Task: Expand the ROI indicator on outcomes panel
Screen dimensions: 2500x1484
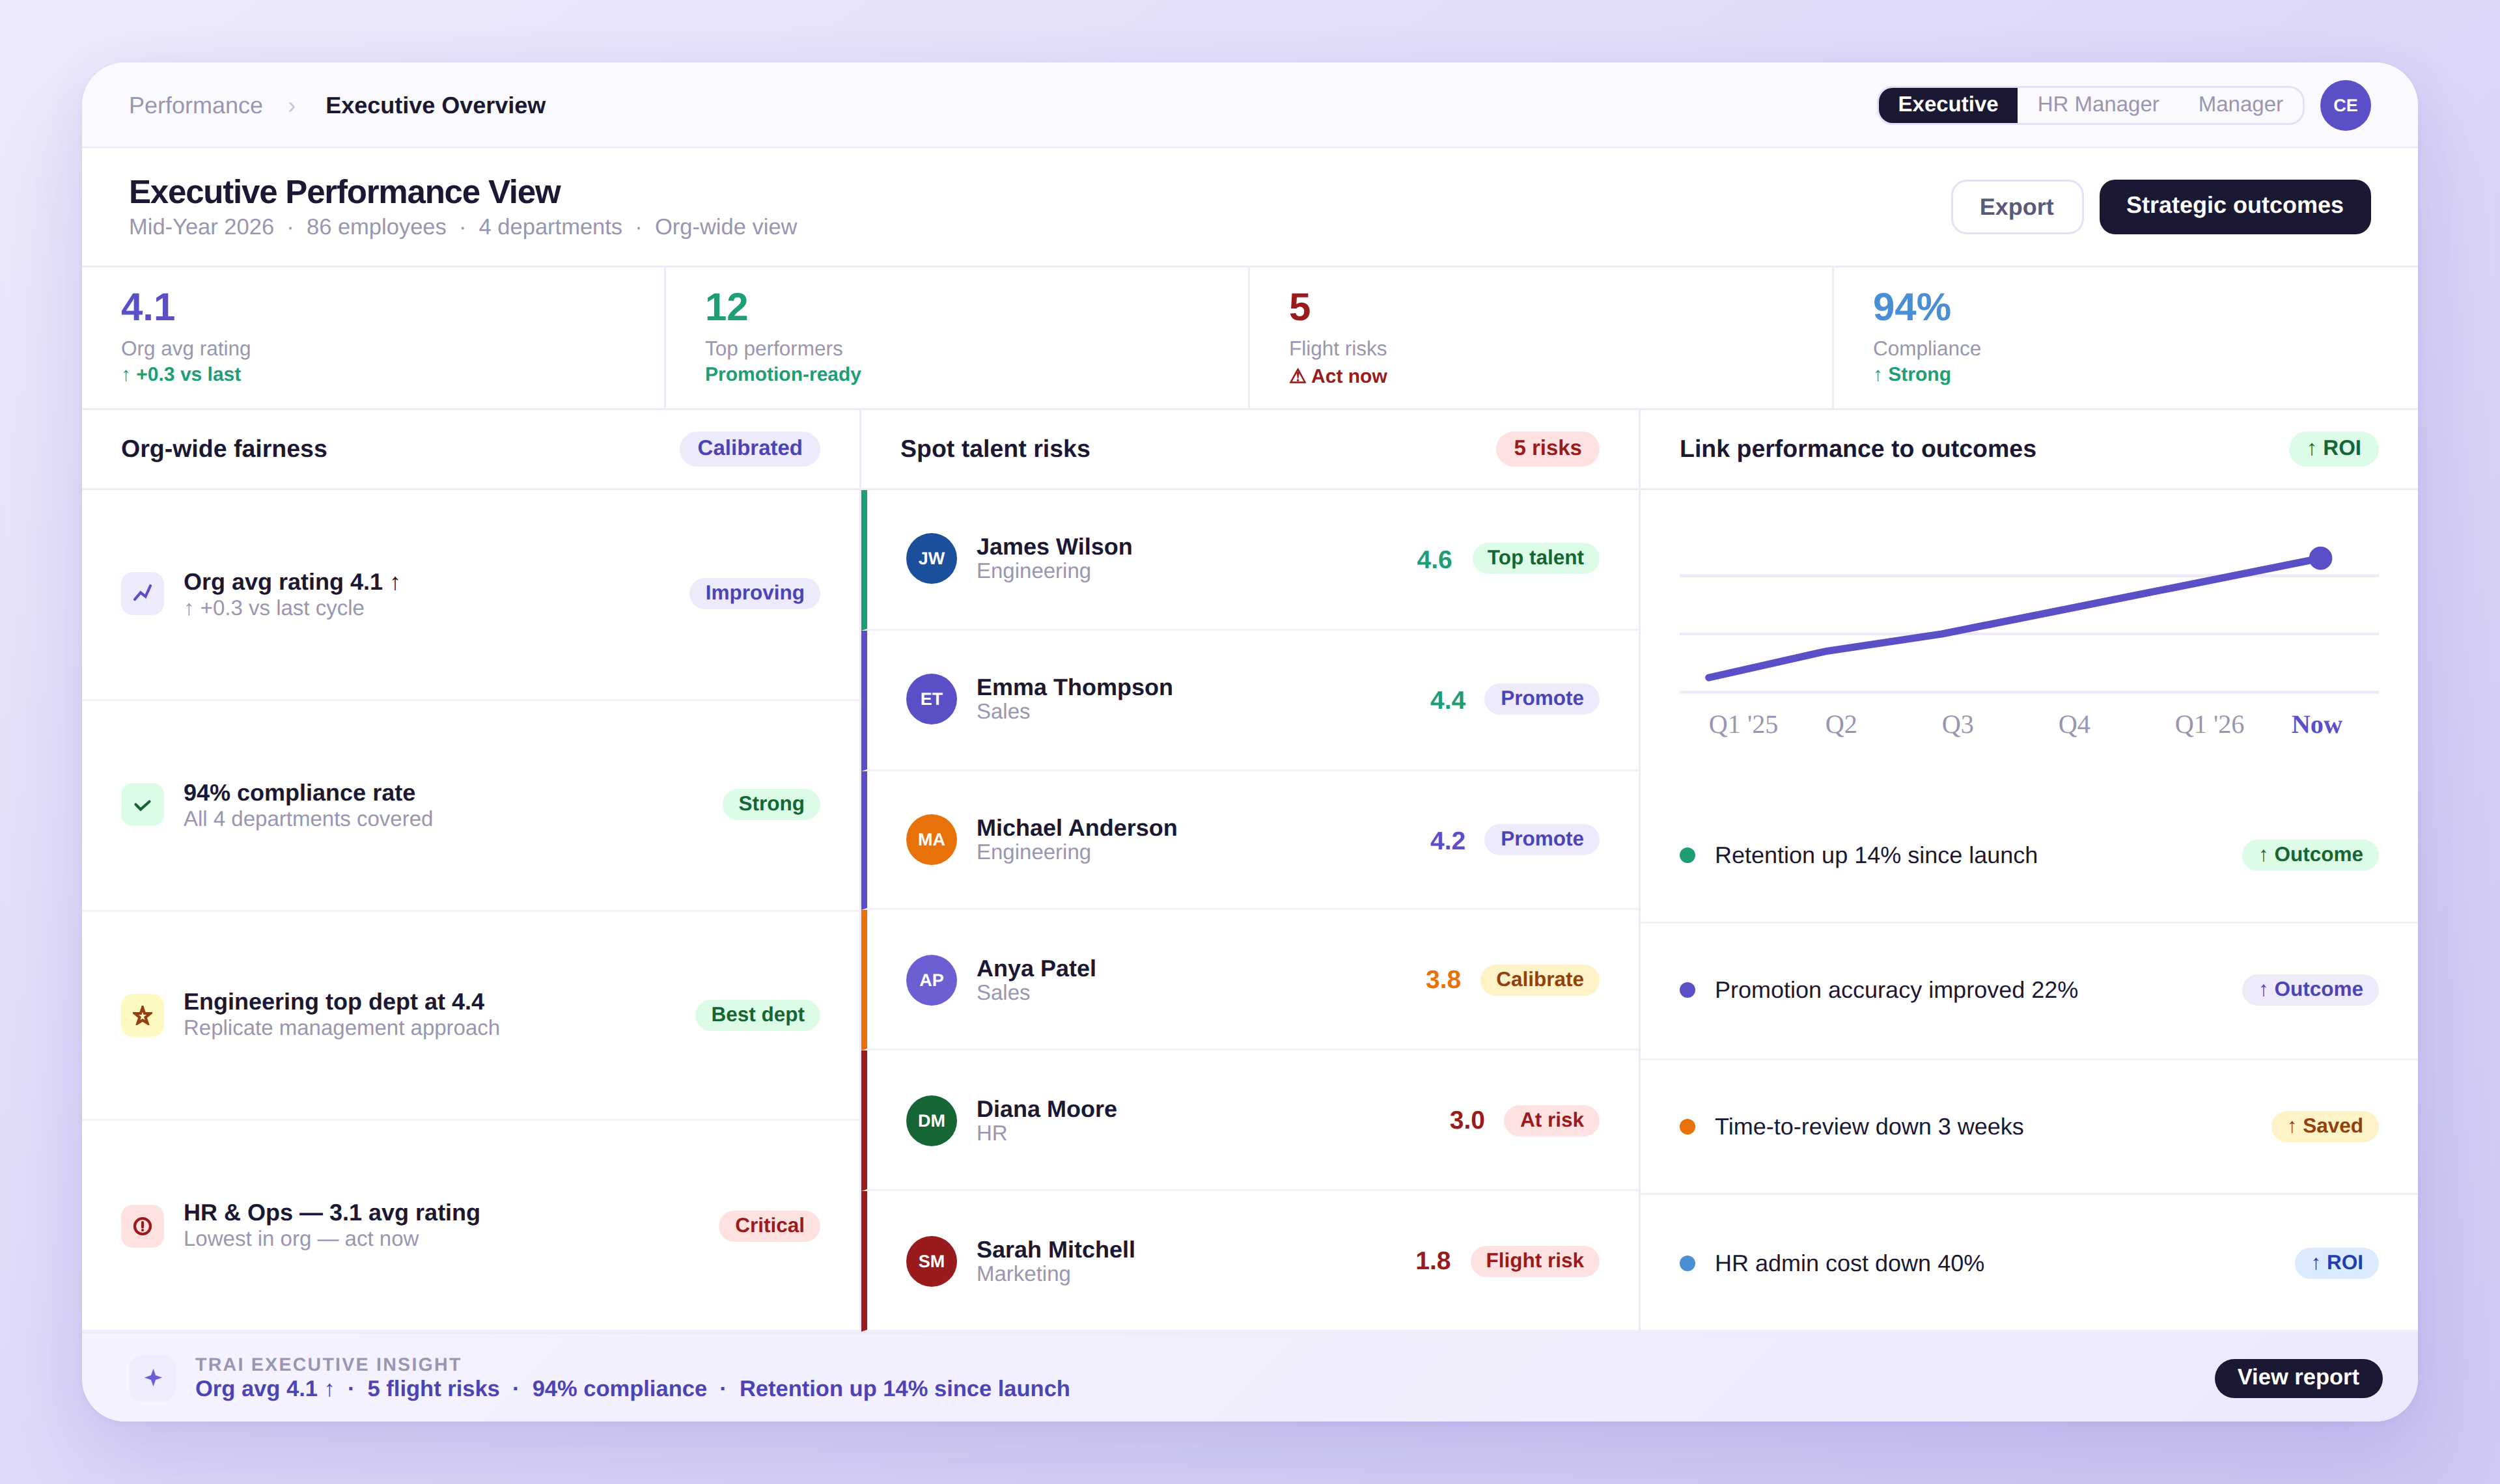Action: point(2334,448)
